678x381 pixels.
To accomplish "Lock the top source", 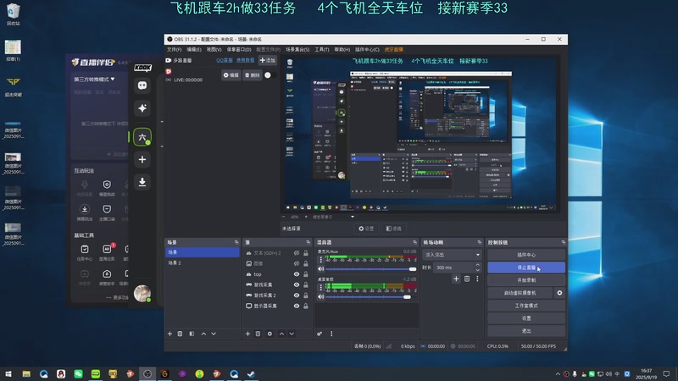I will point(306,274).
